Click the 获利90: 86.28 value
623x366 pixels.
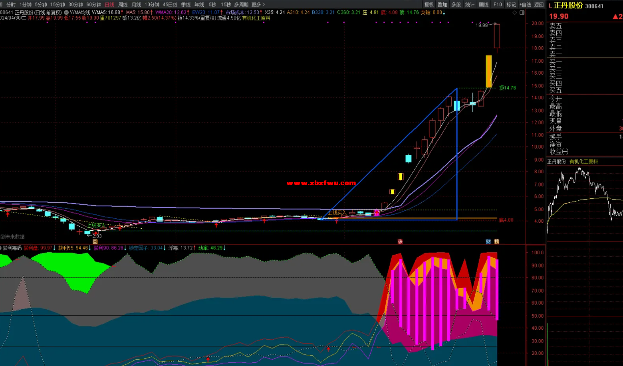click(x=110, y=248)
